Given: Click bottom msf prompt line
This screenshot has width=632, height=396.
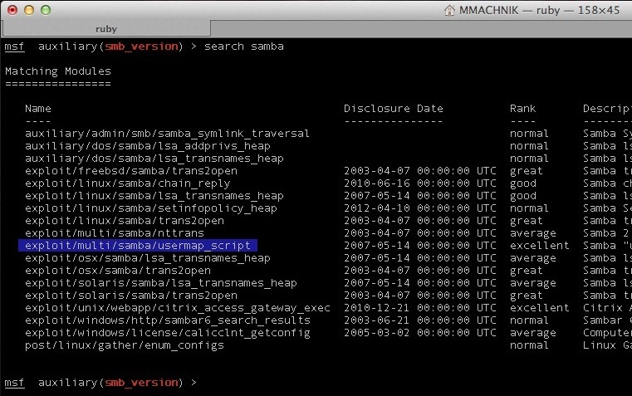Looking at the screenshot, I should click(x=100, y=383).
